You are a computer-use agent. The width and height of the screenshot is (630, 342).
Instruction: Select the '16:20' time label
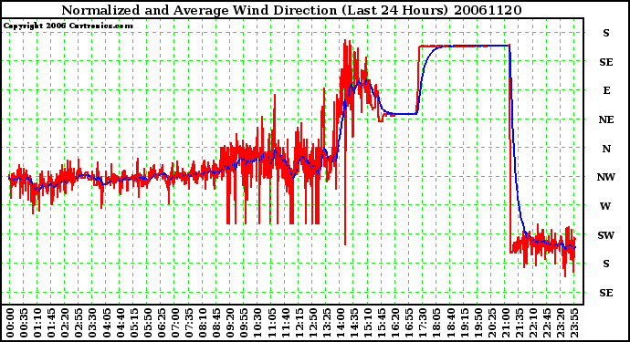tap(394, 323)
